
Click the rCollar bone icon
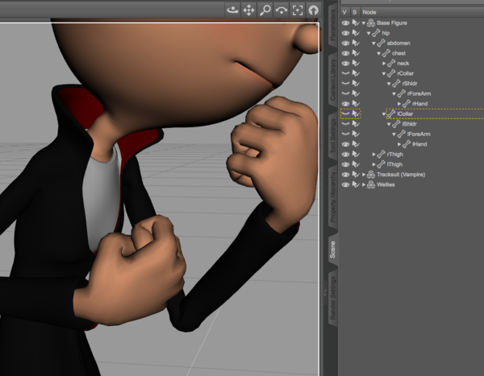point(391,73)
